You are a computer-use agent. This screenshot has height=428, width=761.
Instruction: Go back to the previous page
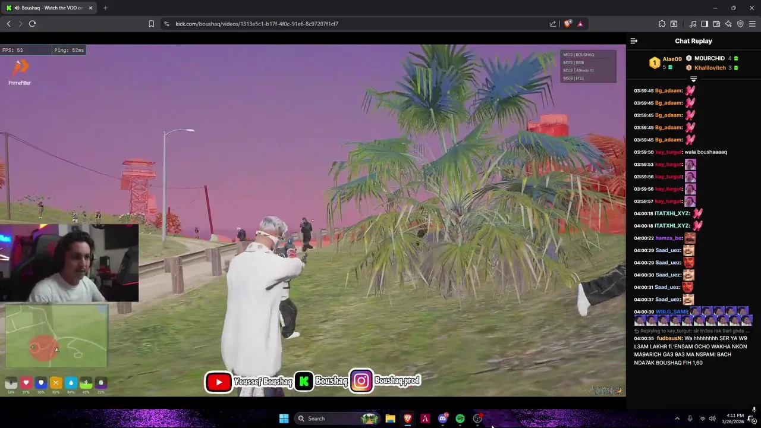[8, 24]
